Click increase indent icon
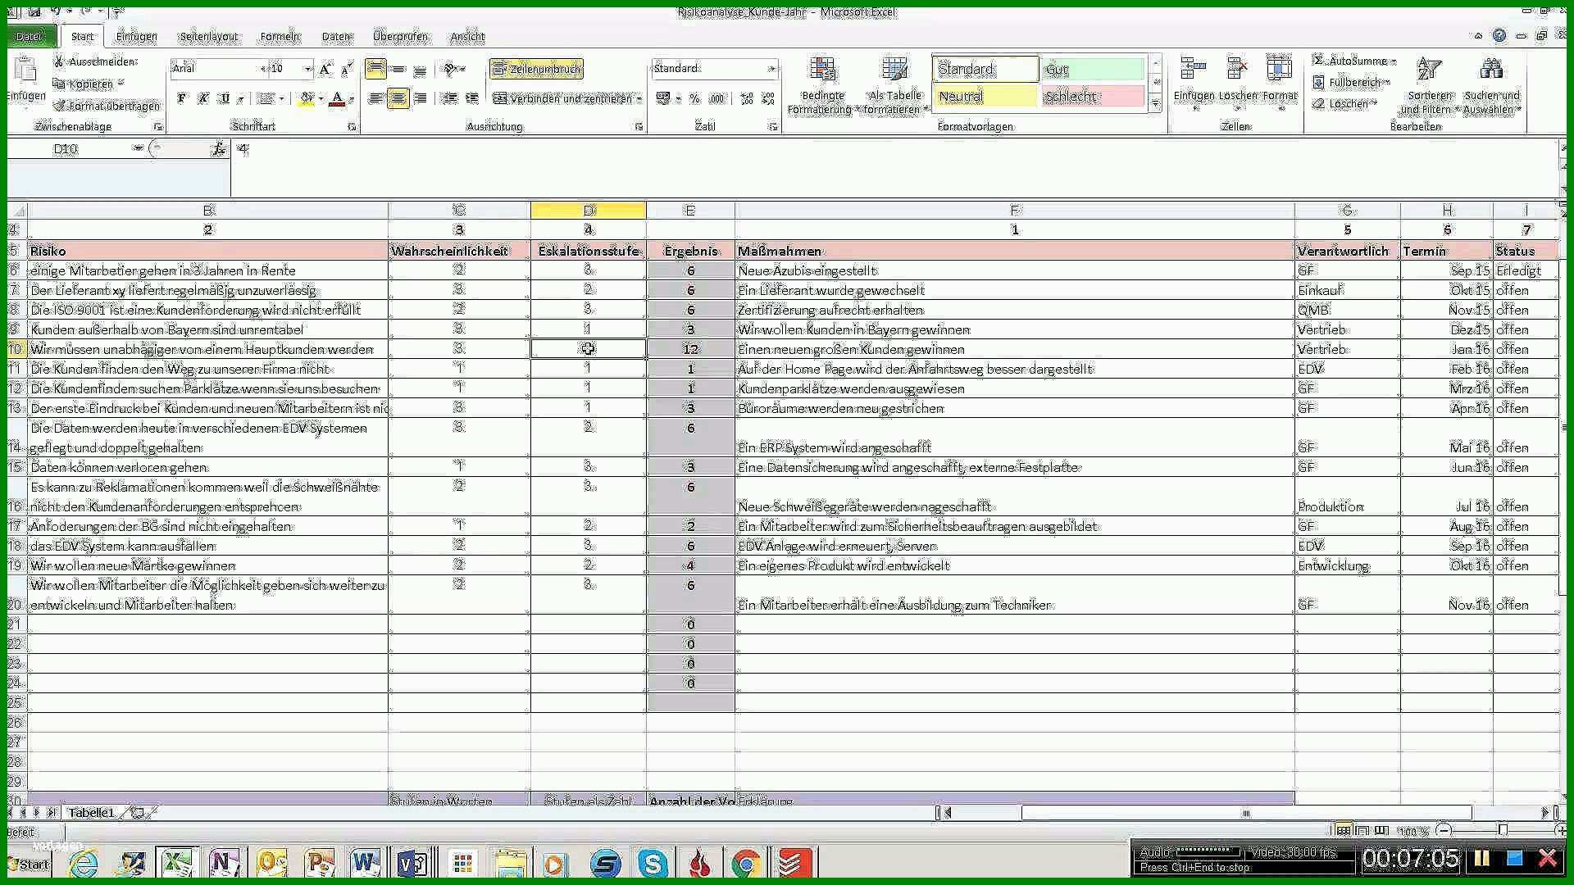 471,98
